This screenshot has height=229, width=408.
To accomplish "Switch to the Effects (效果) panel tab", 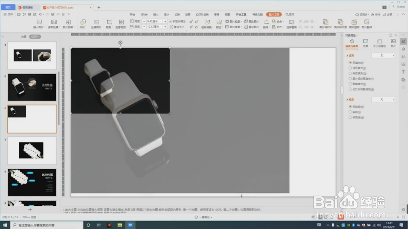I will 366,43.
